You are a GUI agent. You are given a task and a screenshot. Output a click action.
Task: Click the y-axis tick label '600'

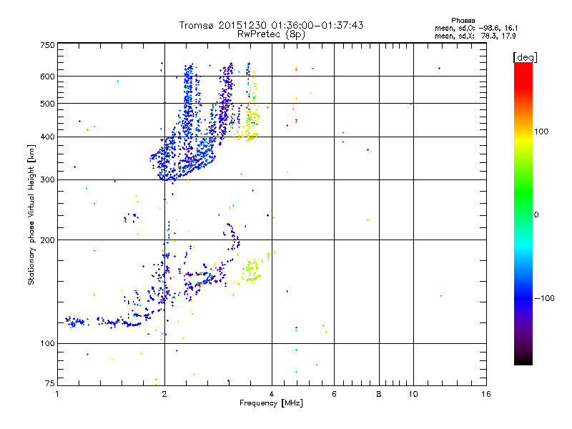pos(47,77)
